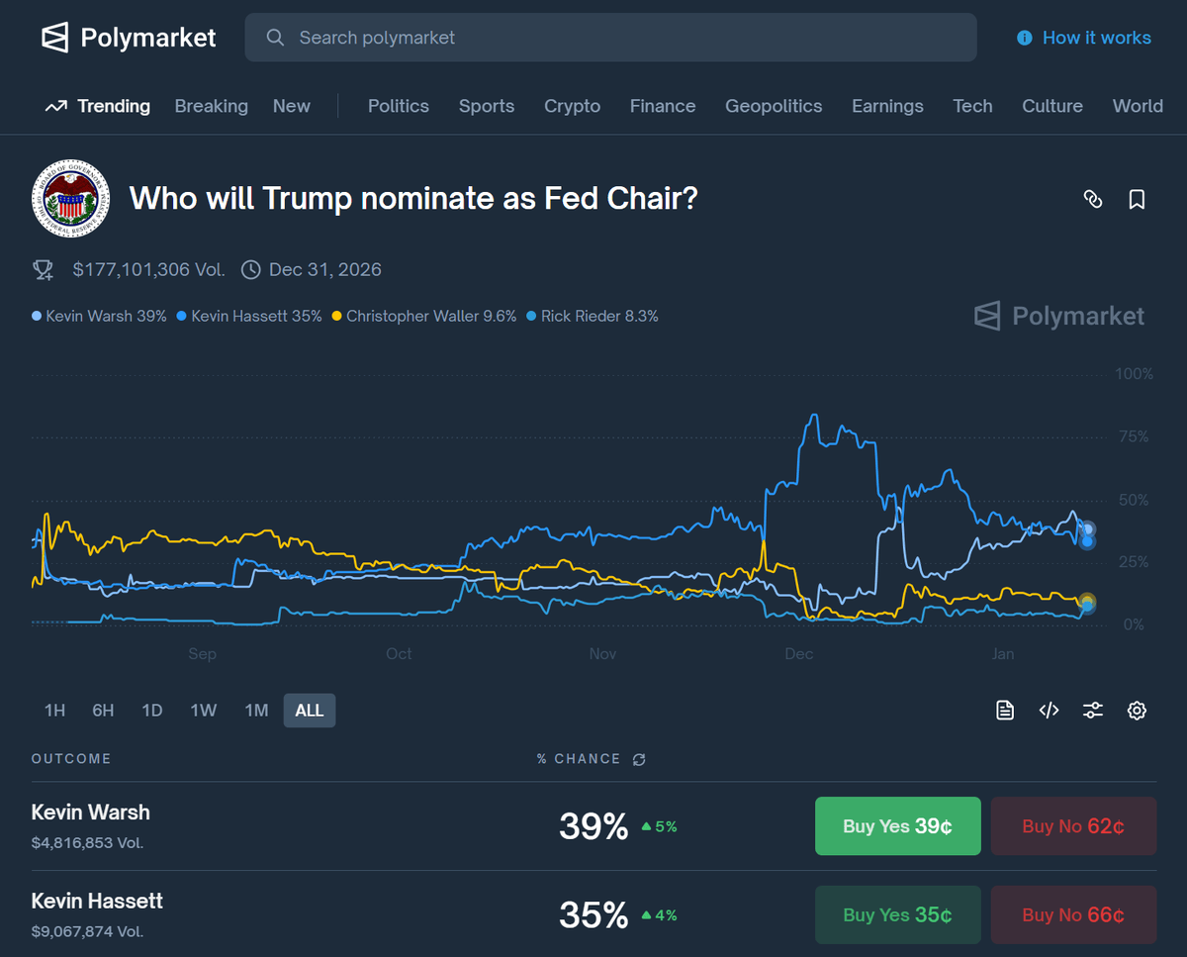Open chart filter sliders icon
The width and height of the screenshot is (1187, 957).
(1093, 710)
